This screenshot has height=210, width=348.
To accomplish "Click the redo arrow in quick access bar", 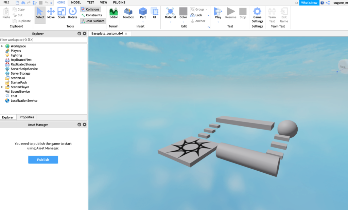I will click(x=29, y=3).
